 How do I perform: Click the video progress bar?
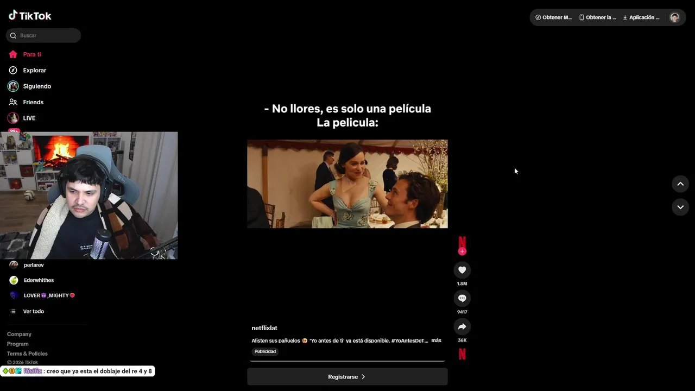point(347,361)
